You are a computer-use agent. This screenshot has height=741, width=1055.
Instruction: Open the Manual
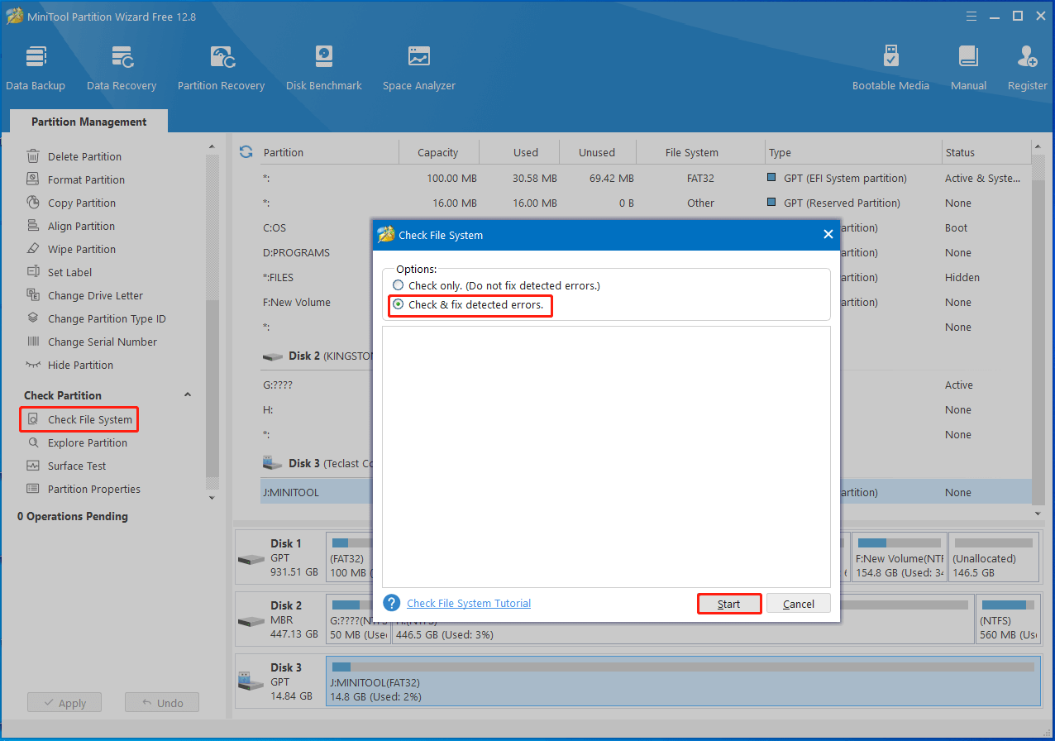click(968, 68)
